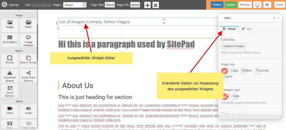Open the hamburger menu in the top bar
The width and height of the screenshot is (286, 130).
coord(267,5)
